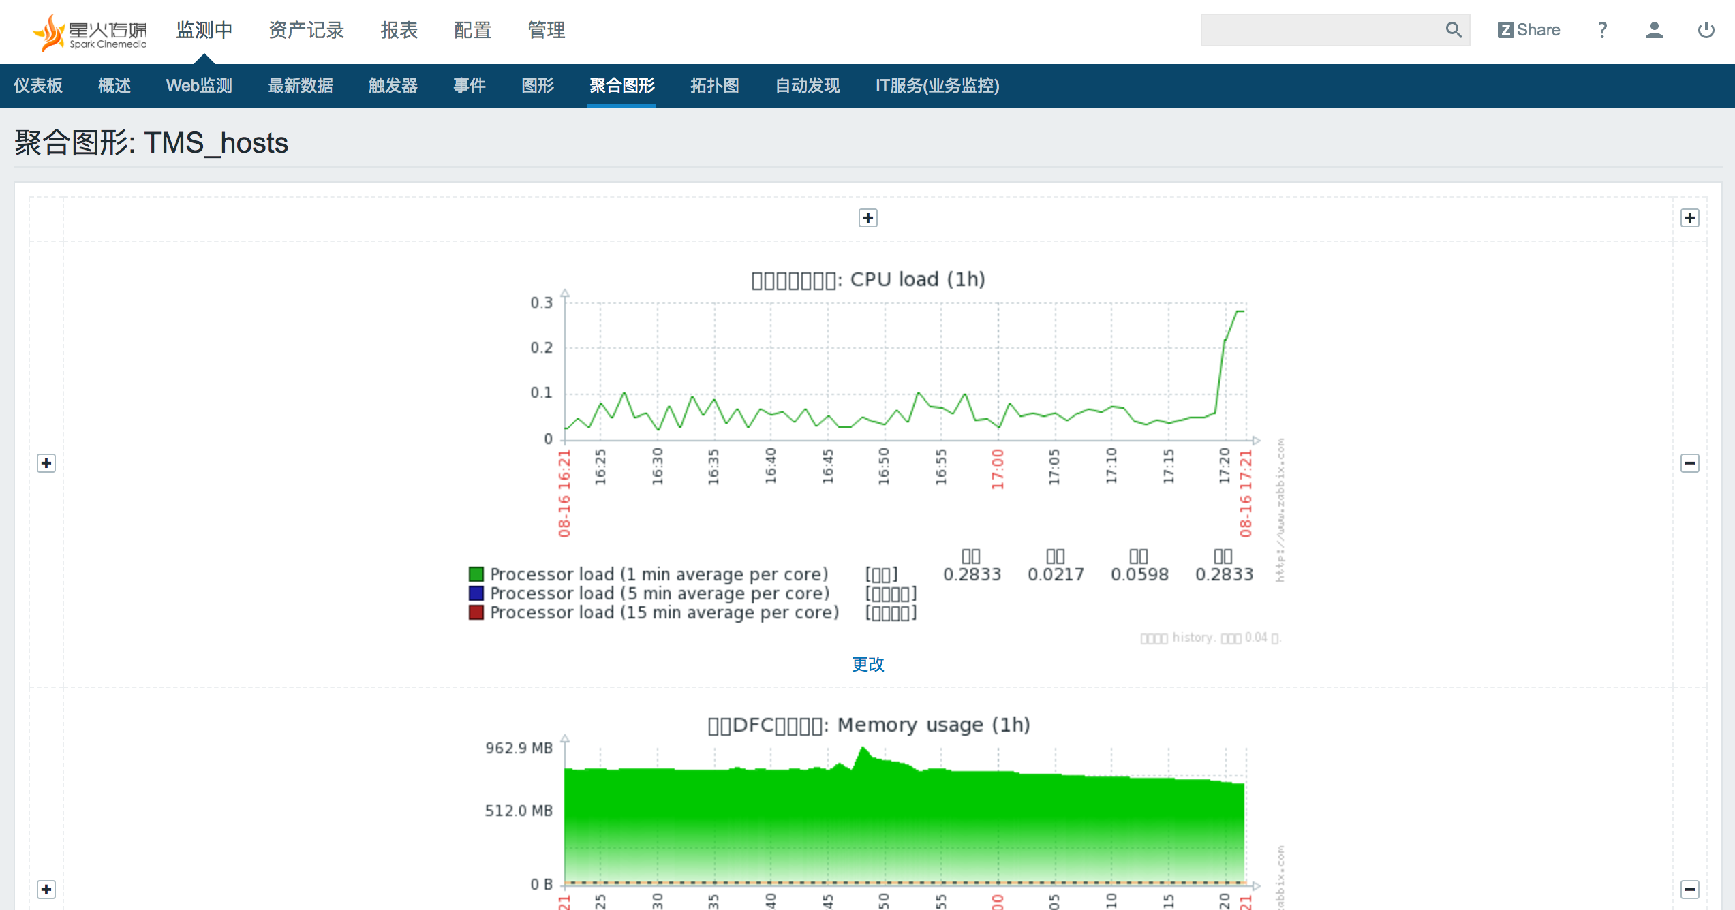This screenshot has width=1735, height=910.
Task: Go to the 事件 submenu tab
Action: (470, 86)
